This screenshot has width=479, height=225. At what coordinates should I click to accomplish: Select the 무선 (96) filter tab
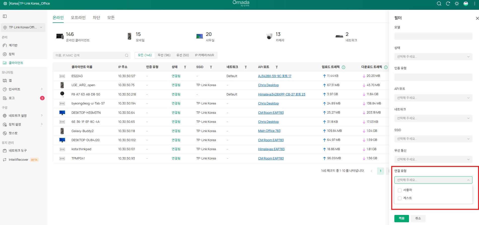coord(164,55)
